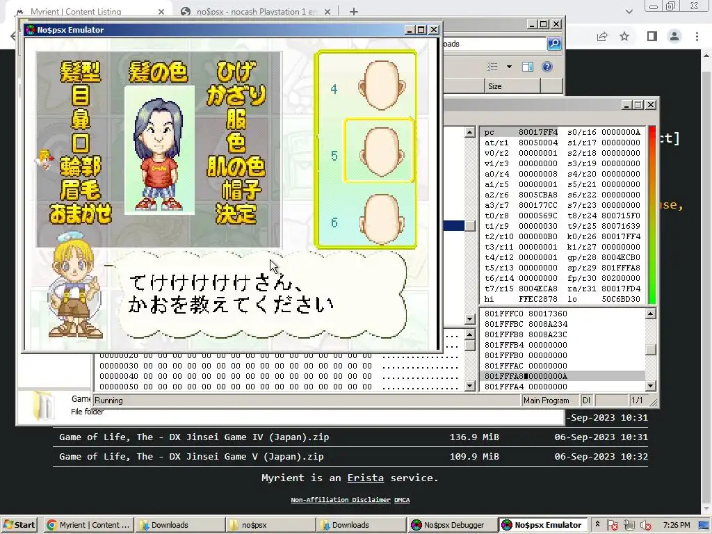Viewport: 712px width, 534px height.
Task: Choose the 髪の色 hair color option
Action: pos(158,72)
